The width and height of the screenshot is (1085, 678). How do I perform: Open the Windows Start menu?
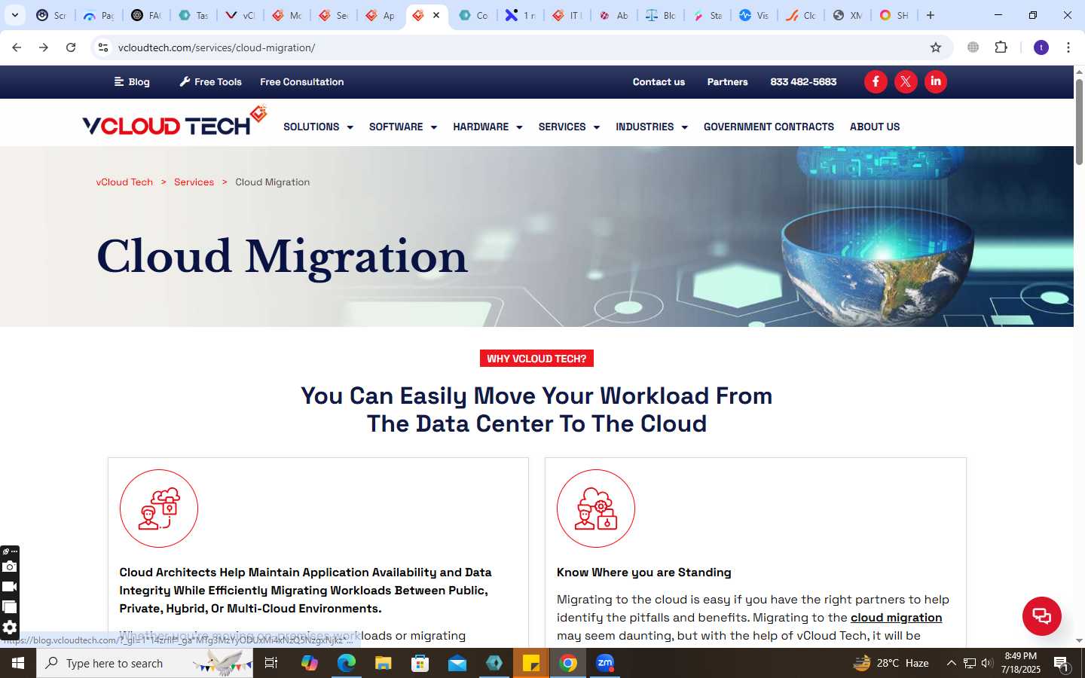click(18, 663)
